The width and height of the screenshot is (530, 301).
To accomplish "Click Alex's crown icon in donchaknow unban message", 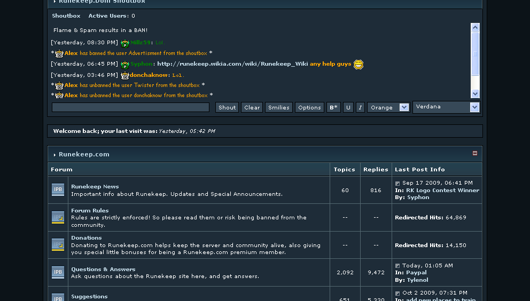I will point(59,96).
